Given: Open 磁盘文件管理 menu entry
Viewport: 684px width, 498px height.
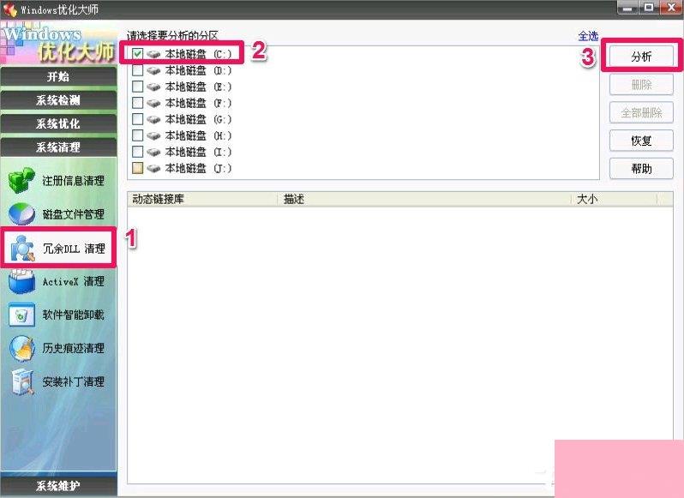Looking at the screenshot, I should [74, 214].
